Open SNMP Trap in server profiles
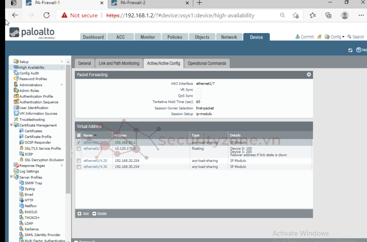The width and height of the screenshot is (367, 242). (x=33, y=183)
